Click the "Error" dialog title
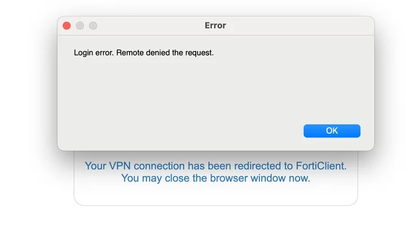 [x=215, y=26]
